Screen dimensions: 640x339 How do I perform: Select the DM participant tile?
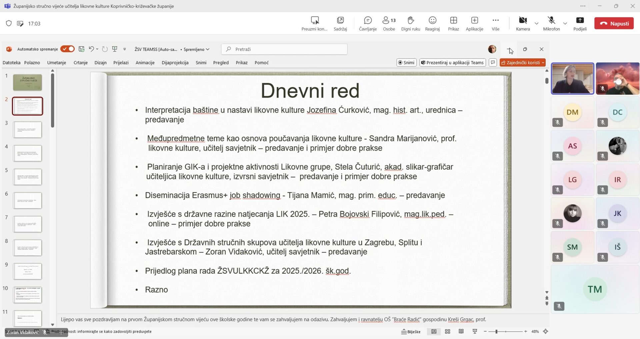(572, 112)
